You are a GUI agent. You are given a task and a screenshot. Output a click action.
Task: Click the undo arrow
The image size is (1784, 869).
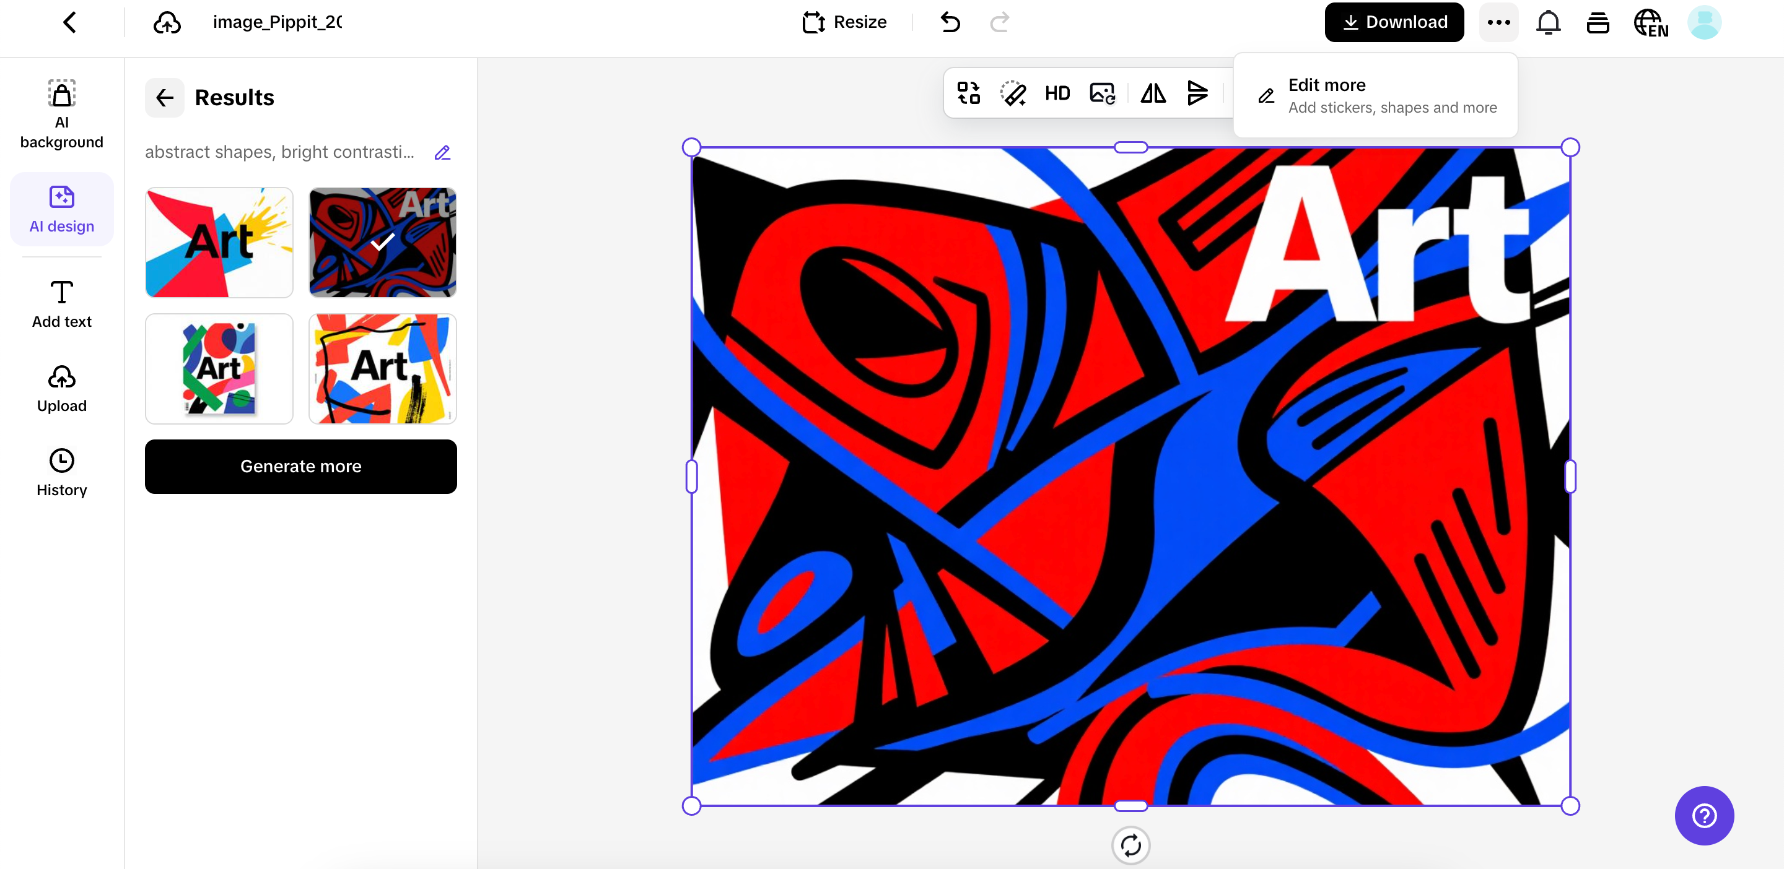[950, 22]
